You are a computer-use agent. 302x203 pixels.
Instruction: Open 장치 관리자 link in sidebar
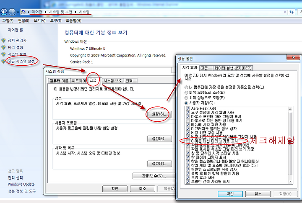17,40
